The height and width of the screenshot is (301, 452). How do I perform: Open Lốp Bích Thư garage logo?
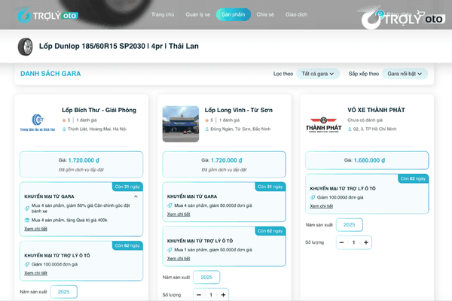pos(38,123)
